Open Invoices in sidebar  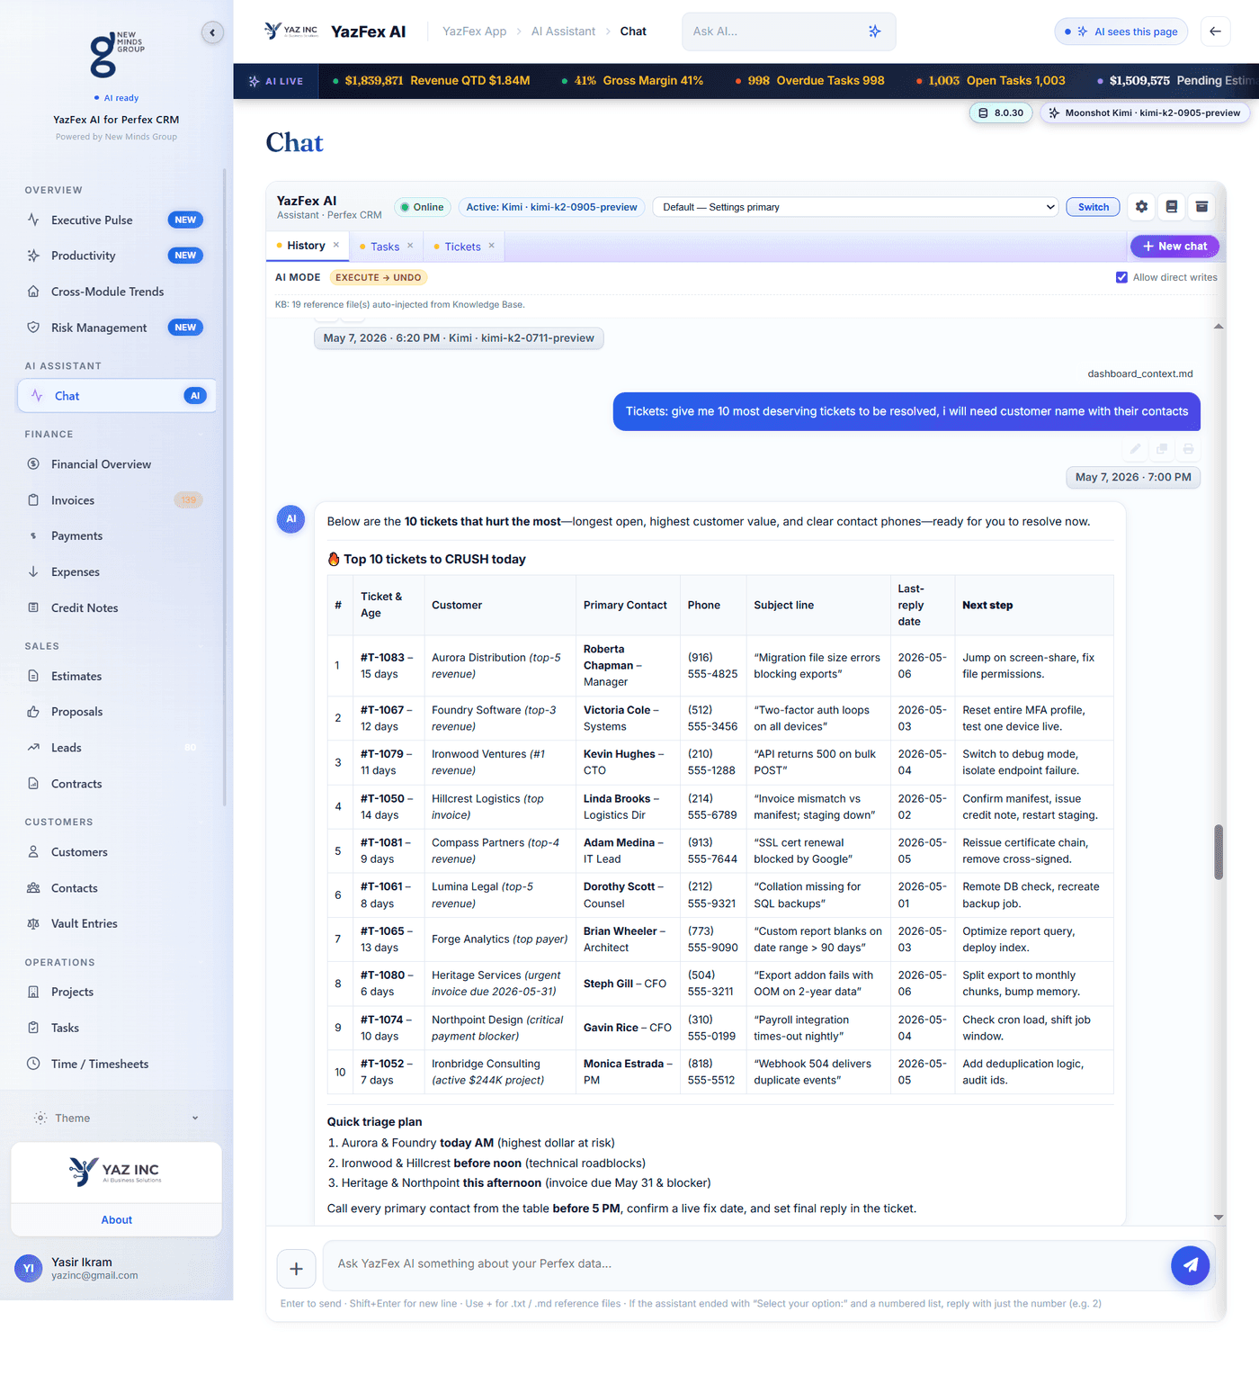point(117,500)
